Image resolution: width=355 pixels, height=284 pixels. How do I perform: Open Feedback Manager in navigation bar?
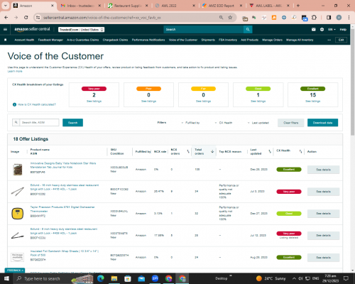click(50, 40)
